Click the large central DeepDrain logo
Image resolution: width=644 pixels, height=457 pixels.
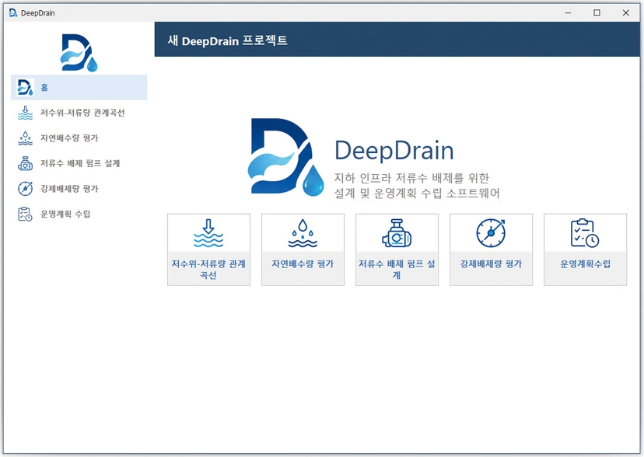(286, 157)
